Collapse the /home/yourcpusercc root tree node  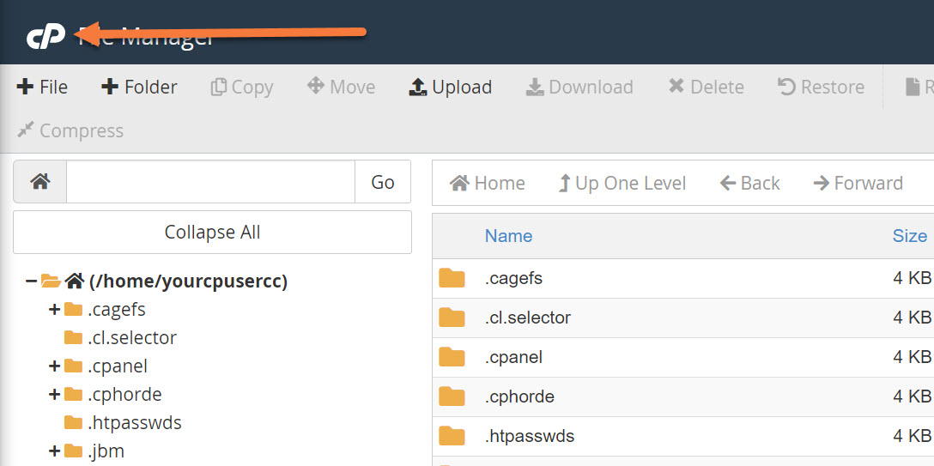click(x=31, y=281)
